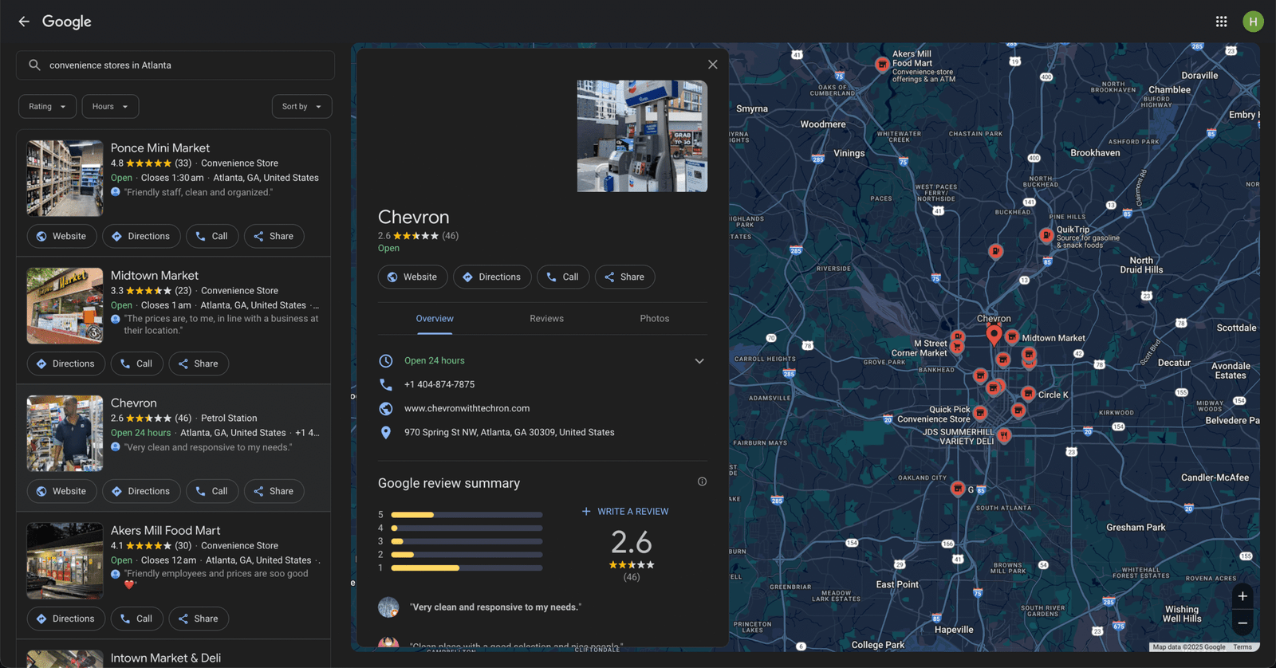Click selected Chevron map pin

click(x=994, y=334)
